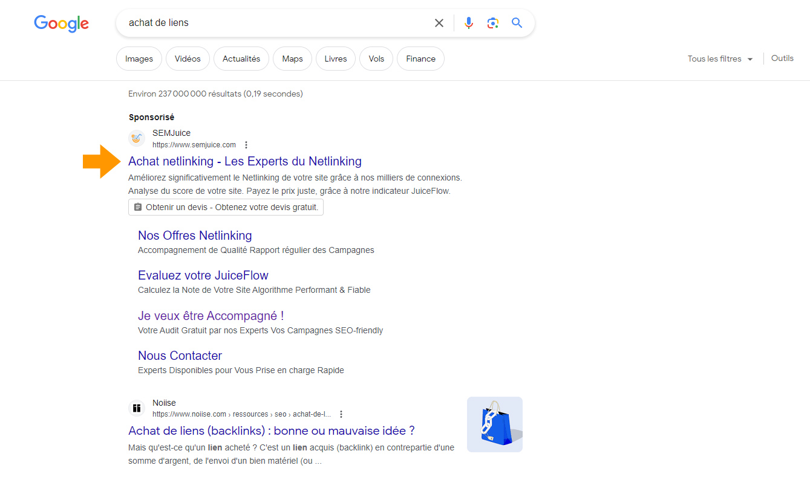Image resolution: width=810 pixels, height=477 pixels.
Task: Expand the Tous les filtres dropdown
Action: (720, 59)
